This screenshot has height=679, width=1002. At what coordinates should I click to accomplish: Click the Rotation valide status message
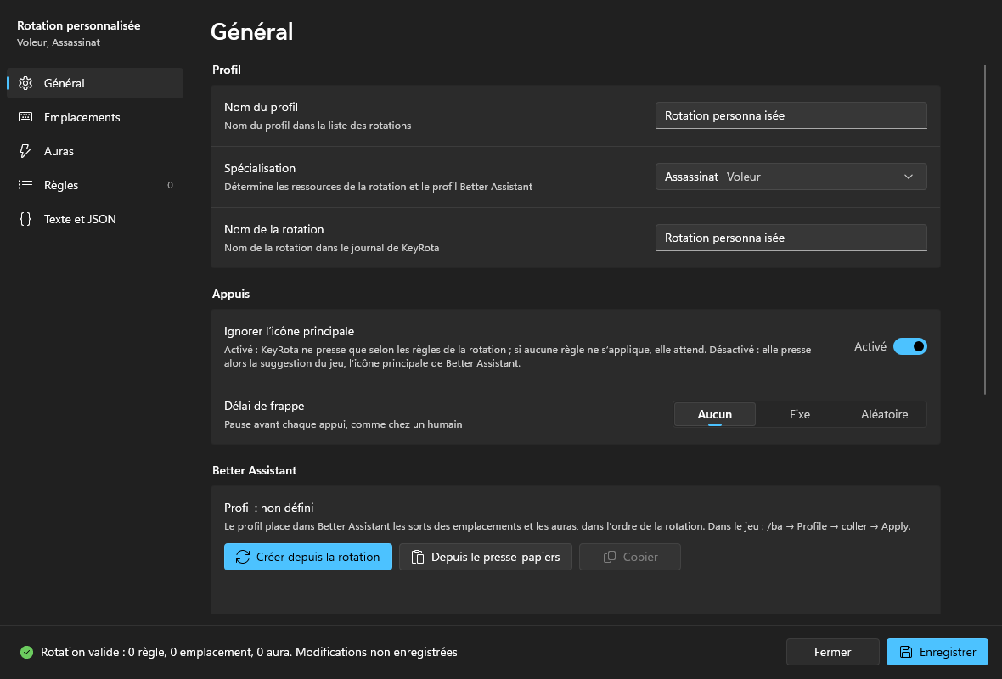coord(249,652)
